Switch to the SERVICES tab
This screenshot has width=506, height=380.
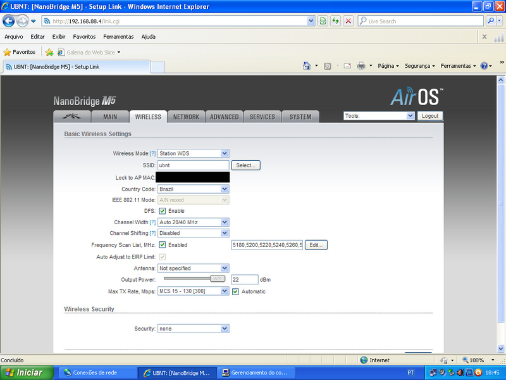point(262,117)
